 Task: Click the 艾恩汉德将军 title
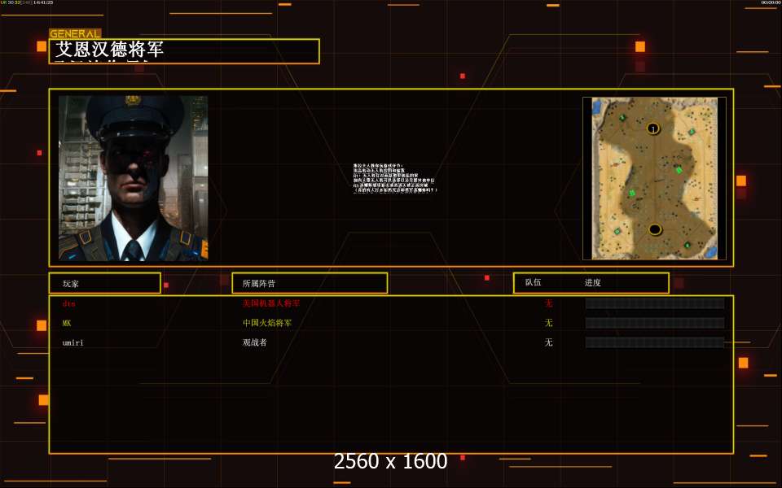click(x=109, y=50)
